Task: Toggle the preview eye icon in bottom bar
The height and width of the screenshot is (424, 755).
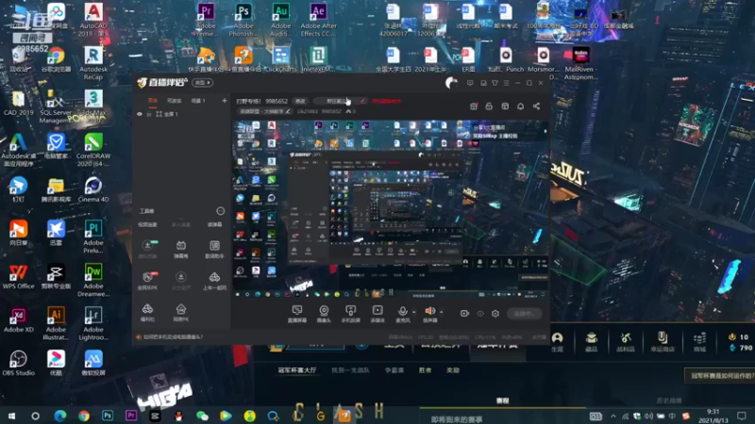Action: 480,314
